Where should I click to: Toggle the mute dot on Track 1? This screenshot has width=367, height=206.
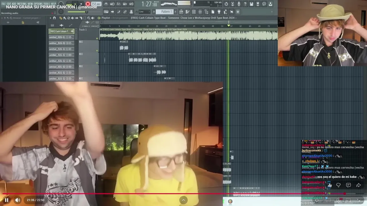[97, 38]
